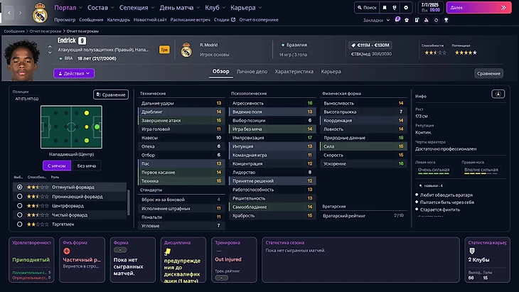Click the Real Madrid badge beside R. Madrid
Viewport: 519px width, 292px height.
186,49
